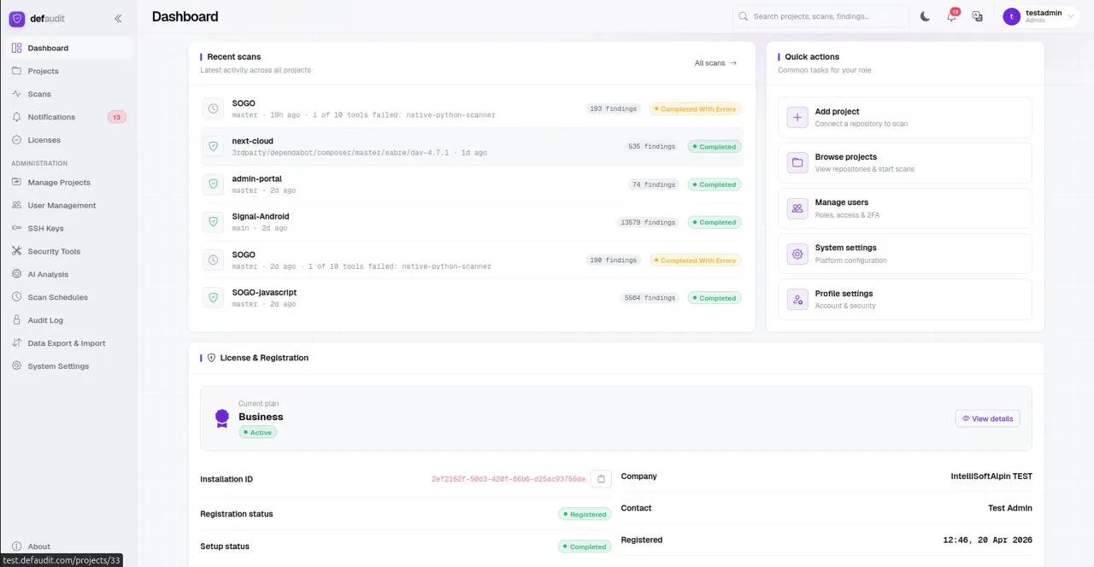Click the 13579 findings badge
Screen dimensions: 1094x567
648,222
